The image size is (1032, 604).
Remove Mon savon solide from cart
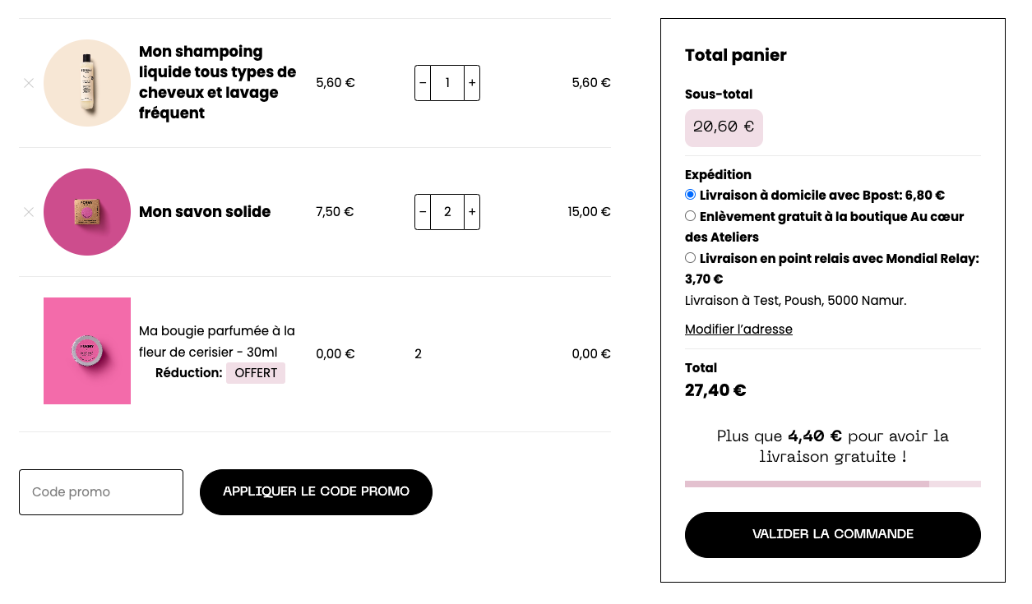click(x=29, y=212)
